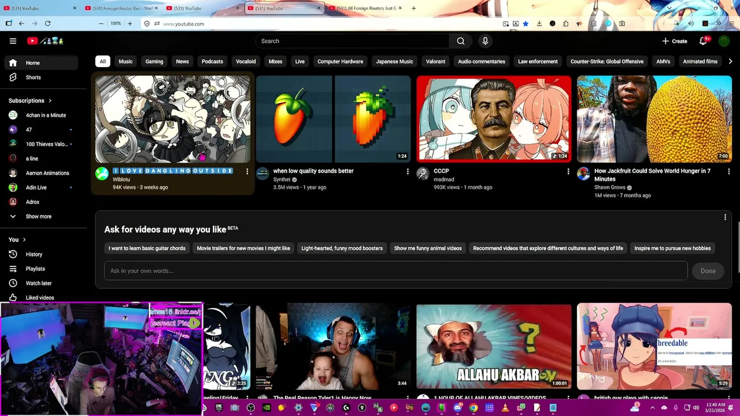Viewport: 740px width, 416px height.
Task: Expand the Subscriptions section arrow
Action: [x=50, y=101]
